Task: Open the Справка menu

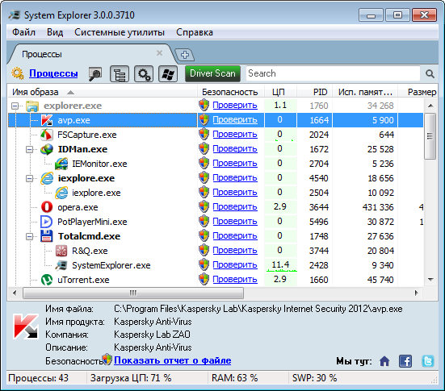Action: click(x=195, y=32)
